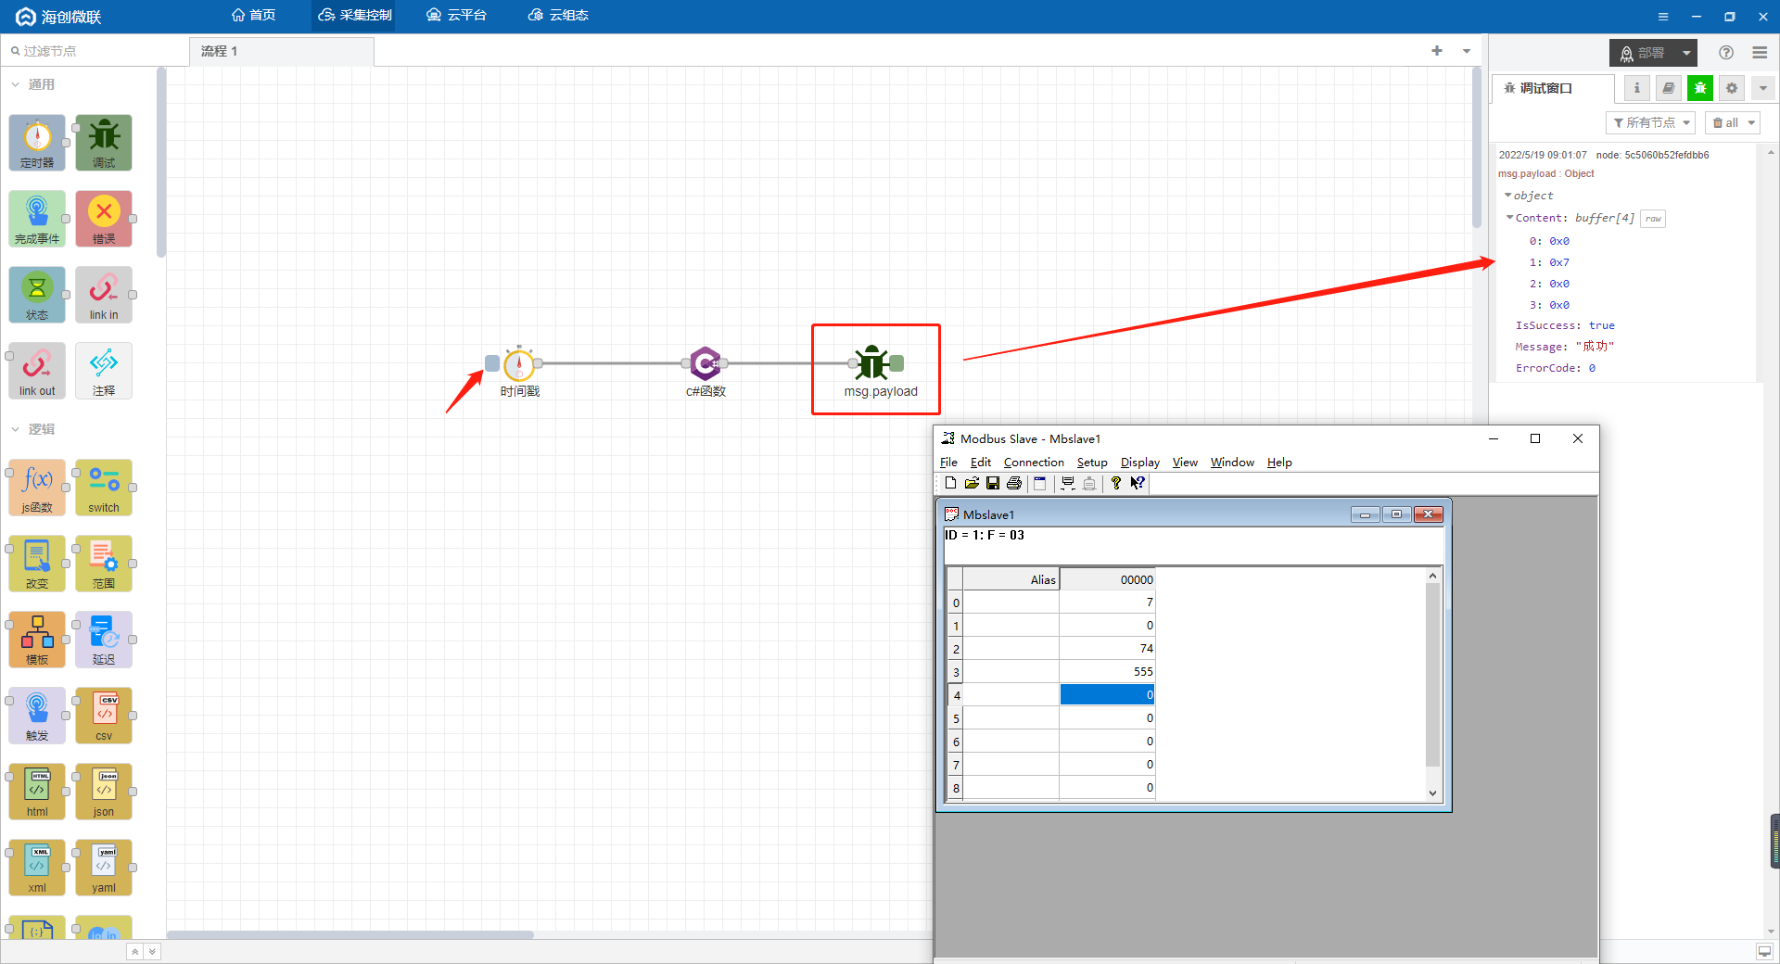Select the 改变 change node

[37, 564]
